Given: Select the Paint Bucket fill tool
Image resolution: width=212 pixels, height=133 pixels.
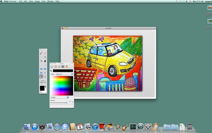Looking at the screenshot, I should [41, 61].
